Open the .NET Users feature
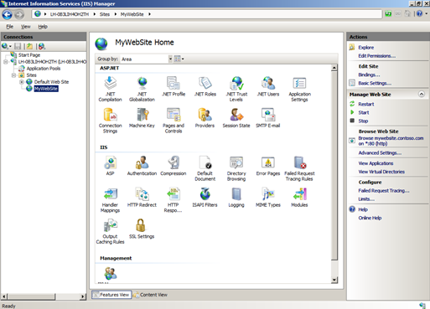 tap(268, 86)
